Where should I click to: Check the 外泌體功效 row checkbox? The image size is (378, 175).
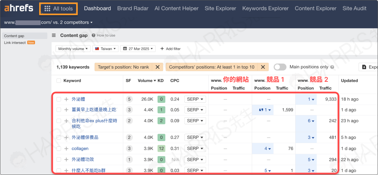point(59,159)
